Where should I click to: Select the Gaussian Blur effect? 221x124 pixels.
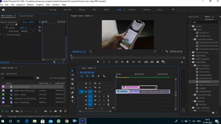coord(205,82)
